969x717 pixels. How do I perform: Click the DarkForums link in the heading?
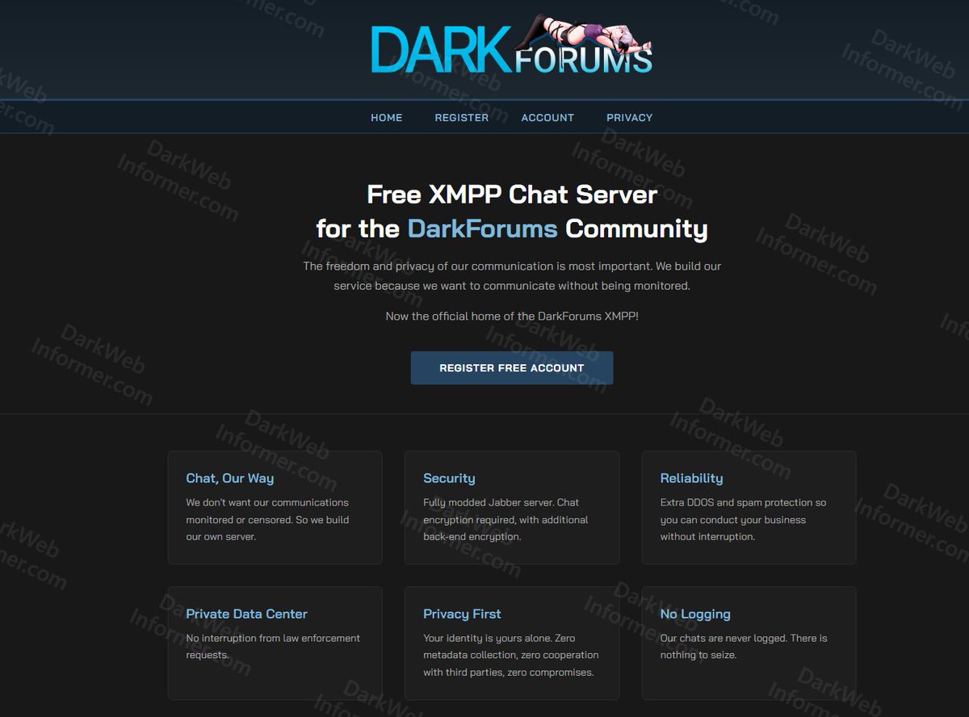click(482, 229)
